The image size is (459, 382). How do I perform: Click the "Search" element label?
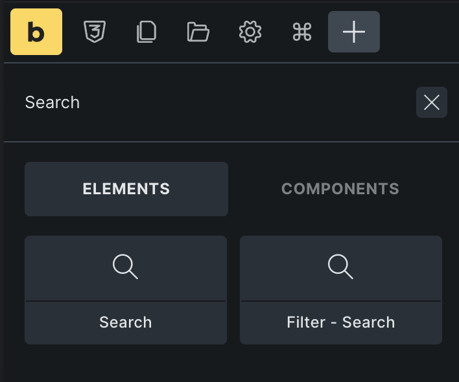(x=126, y=322)
